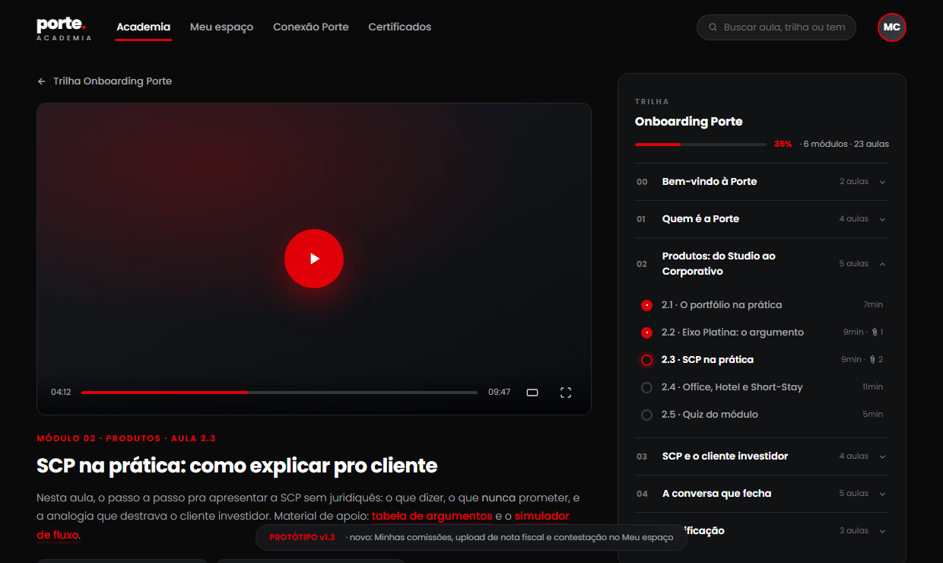Screen dimensions: 943x563
Task: Click the lesson heading SCP na prática: como explicar
Action: (237, 466)
